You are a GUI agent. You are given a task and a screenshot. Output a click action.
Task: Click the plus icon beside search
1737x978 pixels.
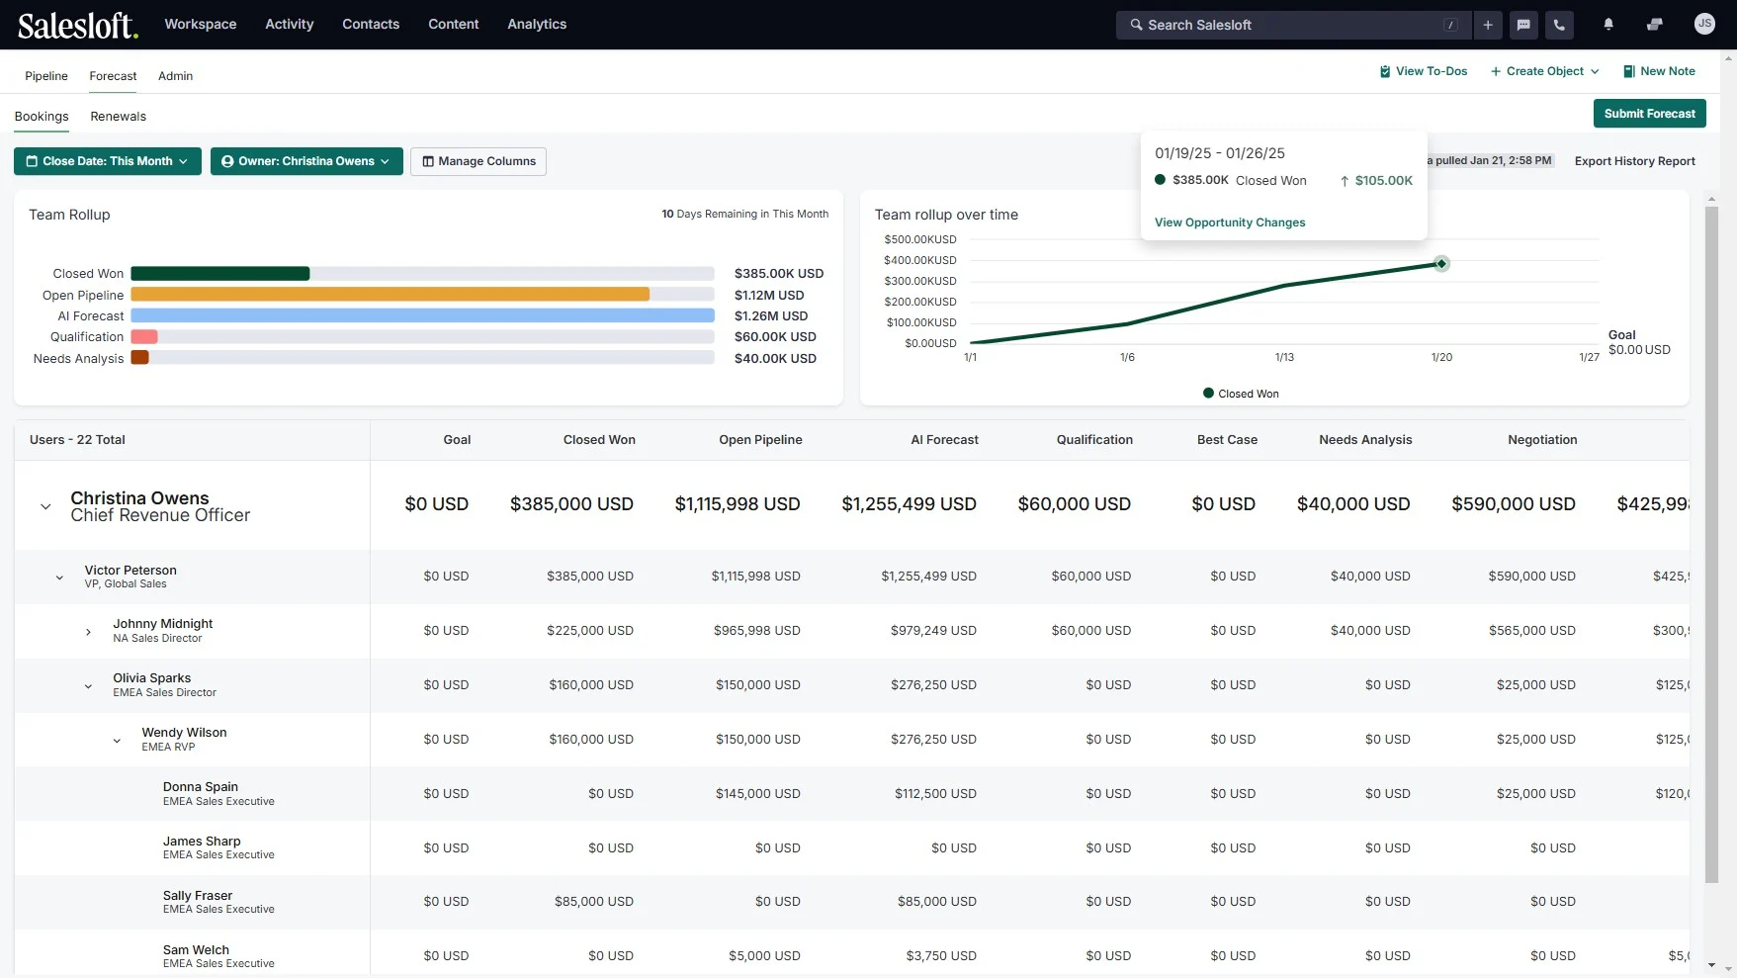1487,25
